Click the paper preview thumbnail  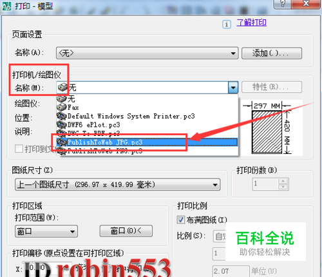coord(267,132)
